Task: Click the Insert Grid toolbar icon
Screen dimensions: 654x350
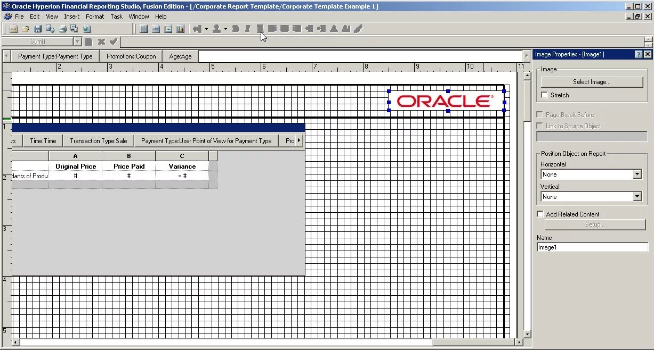Action: (x=144, y=29)
